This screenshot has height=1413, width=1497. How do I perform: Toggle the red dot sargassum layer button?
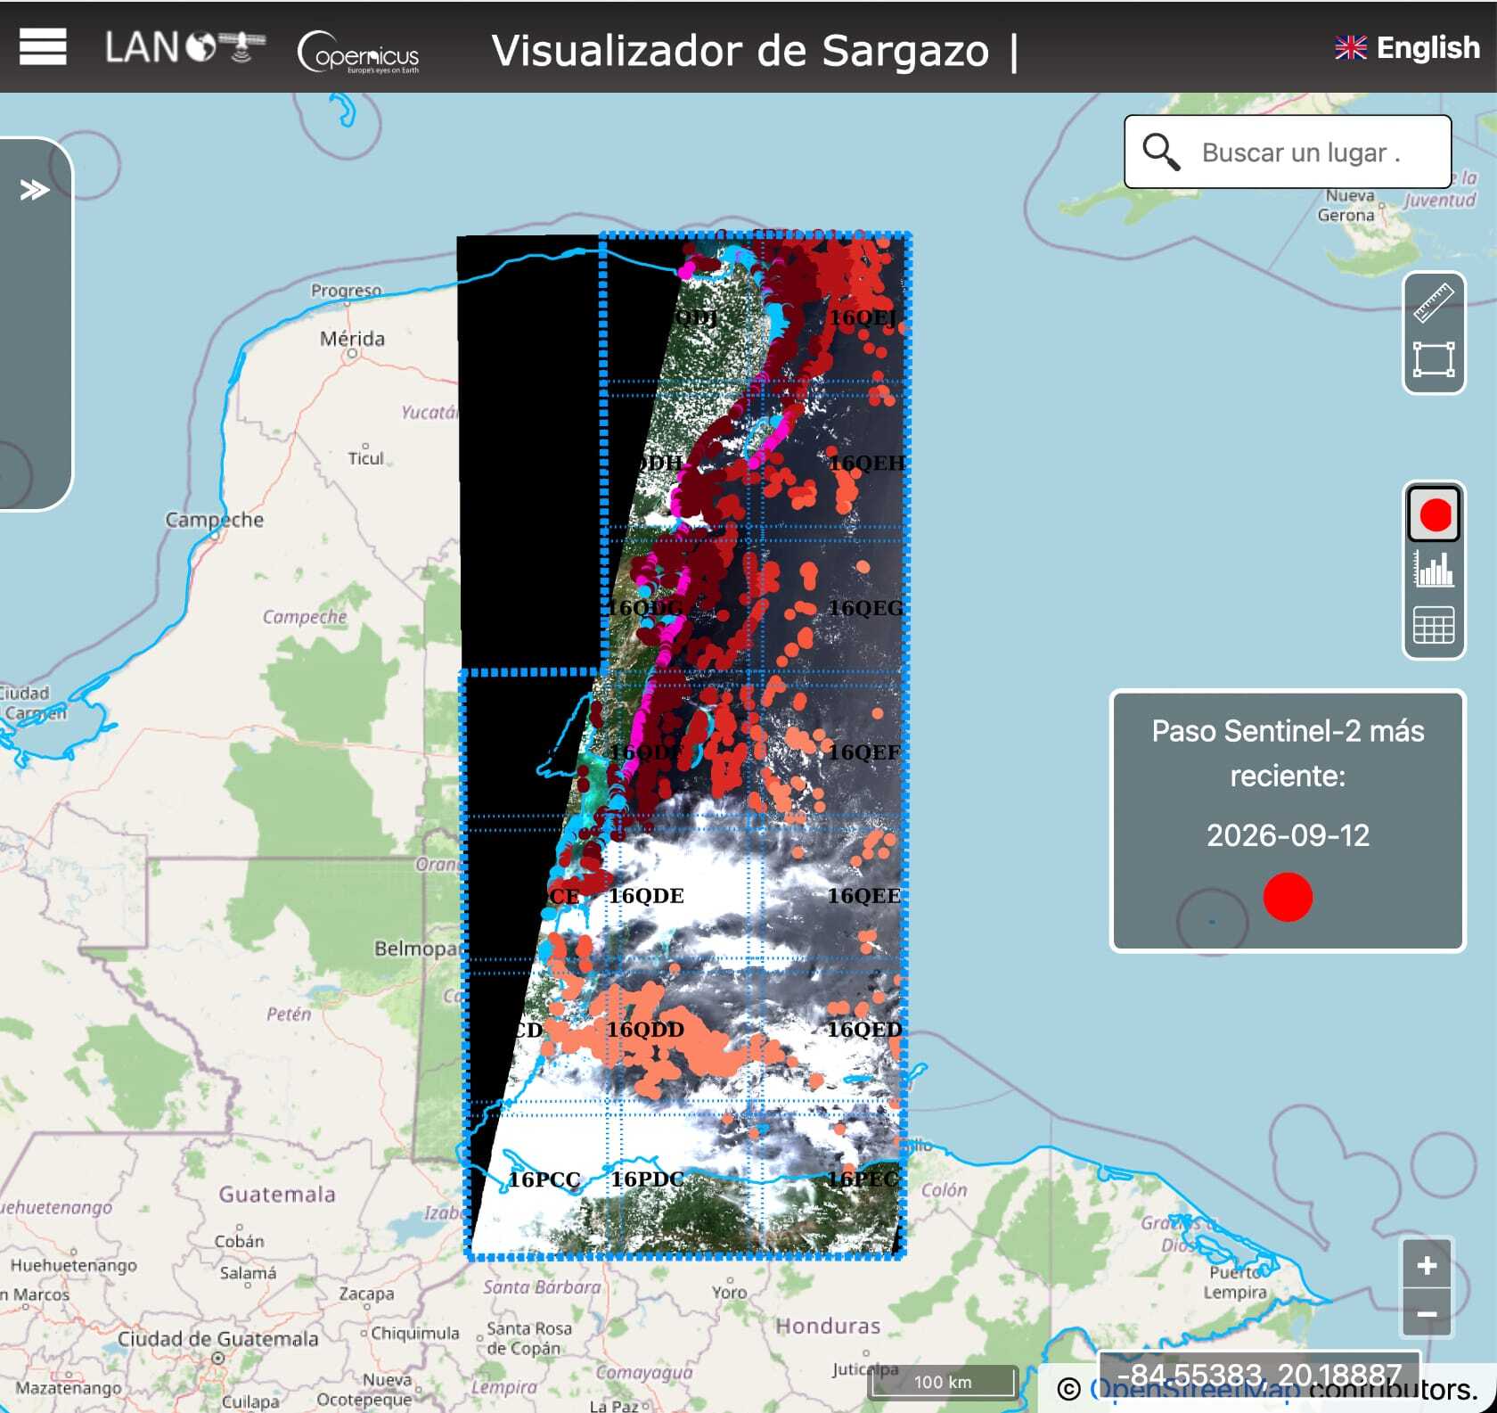click(x=1434, y=514)
